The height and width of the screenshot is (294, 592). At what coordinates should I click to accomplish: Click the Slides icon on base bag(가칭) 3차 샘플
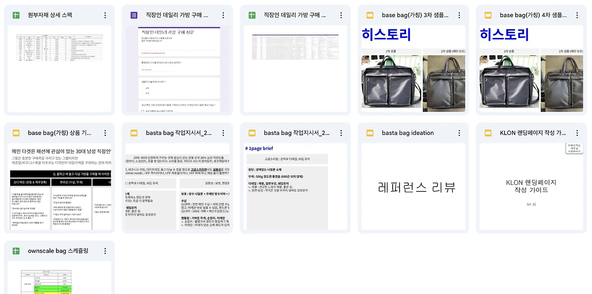click(x=370, y=14)
